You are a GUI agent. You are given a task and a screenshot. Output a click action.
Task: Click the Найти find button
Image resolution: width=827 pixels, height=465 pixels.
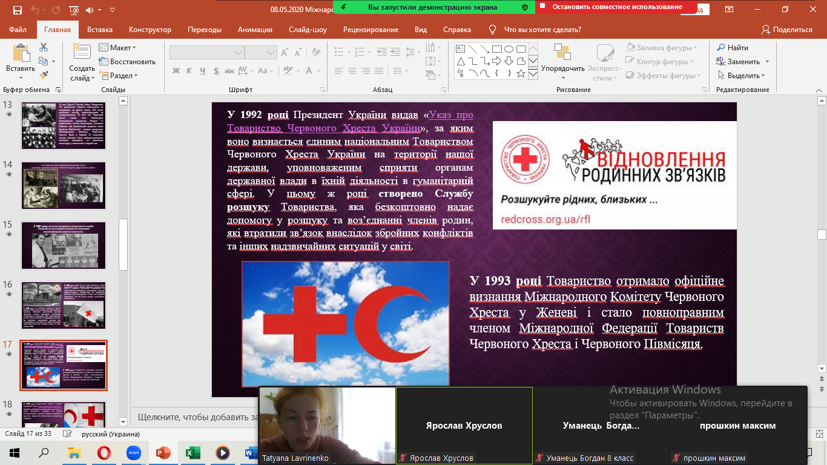[x=733, y=47]
